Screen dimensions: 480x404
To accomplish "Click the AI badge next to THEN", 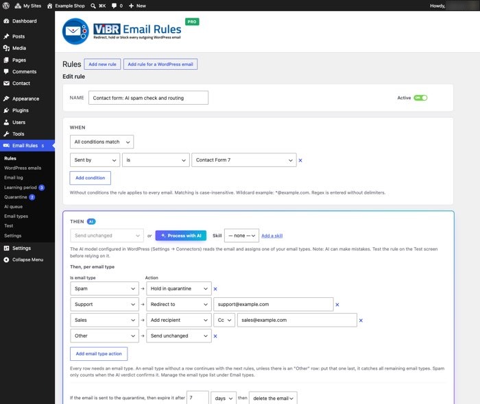I will [x=91, y=222].
